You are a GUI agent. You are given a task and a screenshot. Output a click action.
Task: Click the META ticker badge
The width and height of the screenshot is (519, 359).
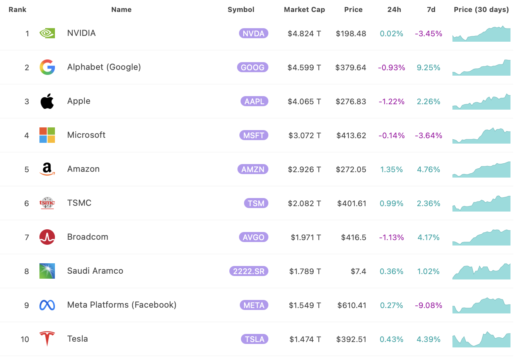coord(254,305)
